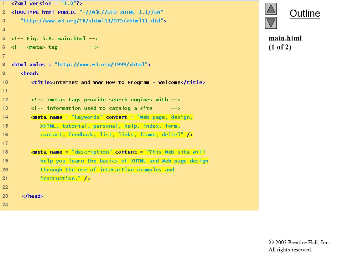
Task: Click the meta name description line
Action: [118, 152]
